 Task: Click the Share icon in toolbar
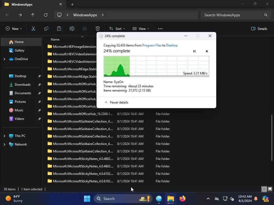[85, 29]
